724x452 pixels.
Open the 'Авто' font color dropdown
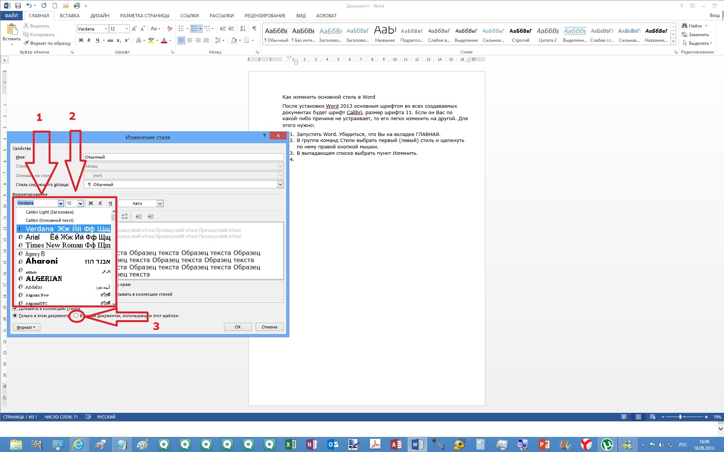[x=160, y=203]
